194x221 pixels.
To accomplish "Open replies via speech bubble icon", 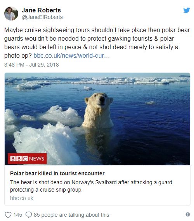I will (x=29, y=215).
